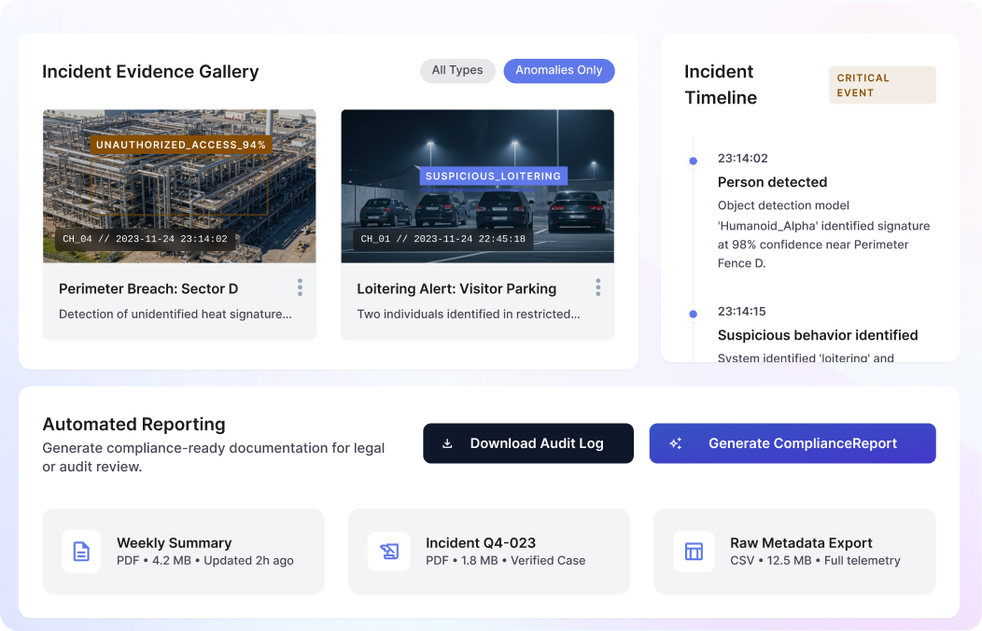This screenshot has height=631, width=982.
Task: Open the Perimeter Breach Sector D thumbnail
Action: point(179,186)
